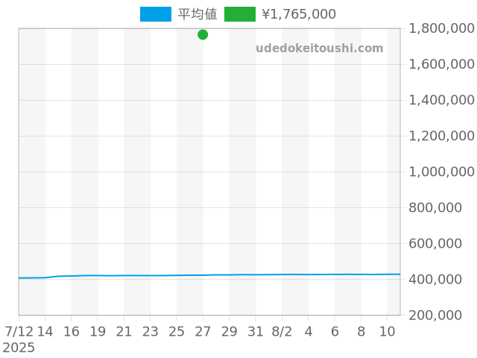The height and width of the screenshot is (358, 477).
Task: Click the 1,800,000 y-axis label
Action: pyautogui.click(x=441, y=28)
